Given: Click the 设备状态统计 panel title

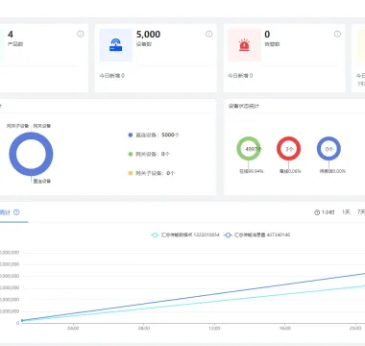Looking at the screenshot, I should coord(243,106).
